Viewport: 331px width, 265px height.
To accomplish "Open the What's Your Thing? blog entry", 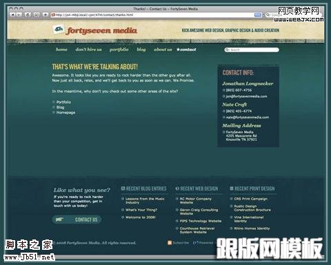I will [141, 210].
